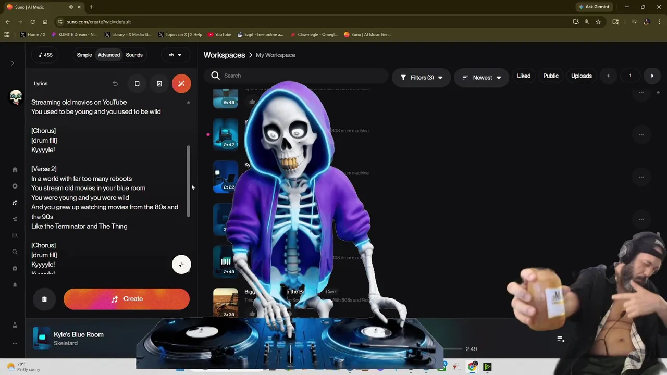This screenshot has width=667, height=375.
Task: Click the lyrics panel scrollbar
Action: 189,181
